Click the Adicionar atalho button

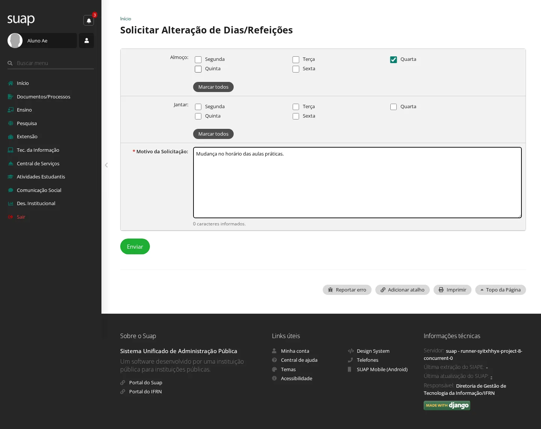point(402,290)
